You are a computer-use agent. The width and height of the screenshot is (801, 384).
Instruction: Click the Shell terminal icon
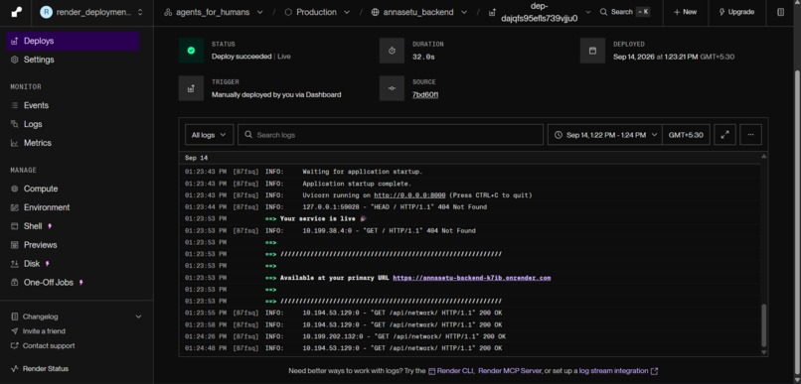pos(14,226)
